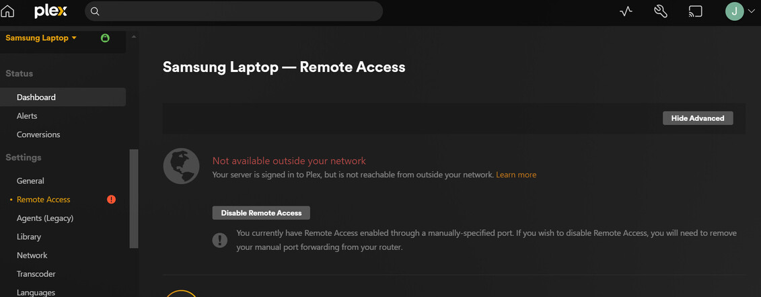Viewport: 761px width, 297px height.
Task: Click the search input field
Action: (x=235, y=11)
